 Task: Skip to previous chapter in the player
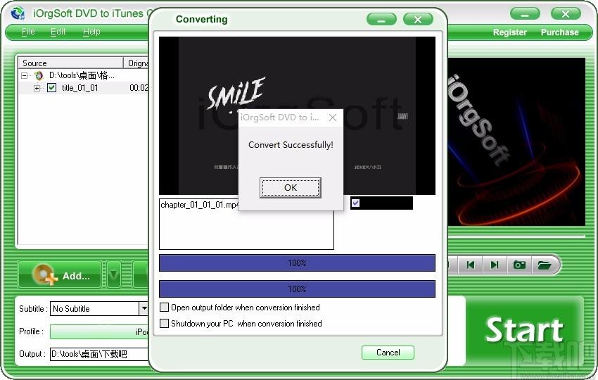coord(471,265)
